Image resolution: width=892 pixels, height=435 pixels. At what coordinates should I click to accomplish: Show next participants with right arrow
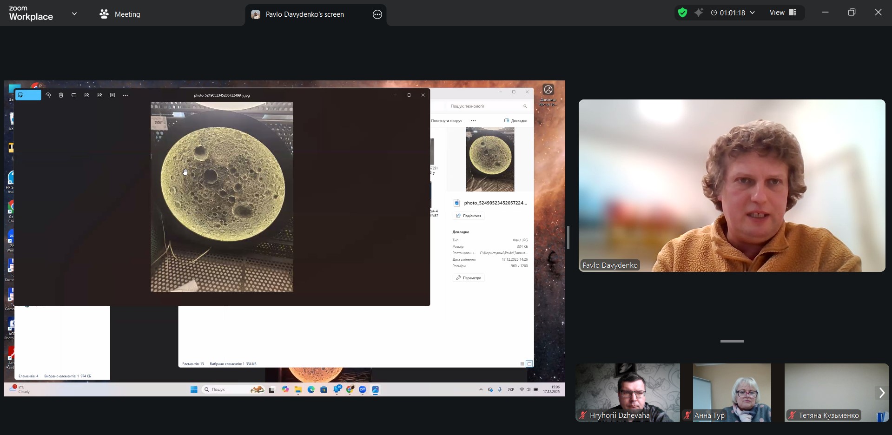point(881,393)
